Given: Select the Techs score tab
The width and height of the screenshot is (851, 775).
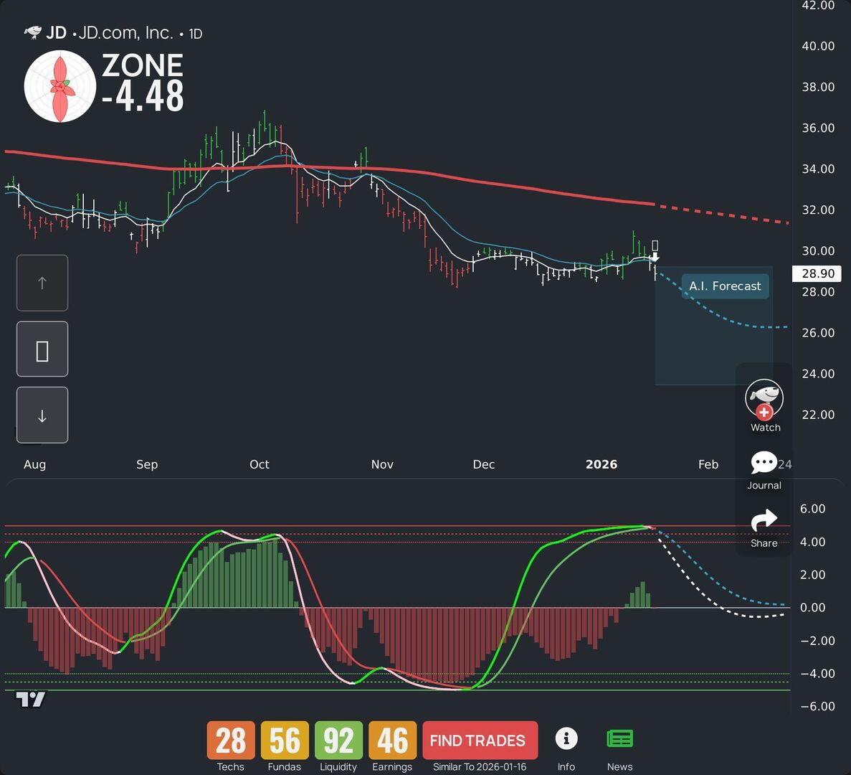Looking at the screenshot, I should pos(229,740).
